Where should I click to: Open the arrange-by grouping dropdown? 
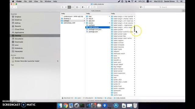(78, 7)
